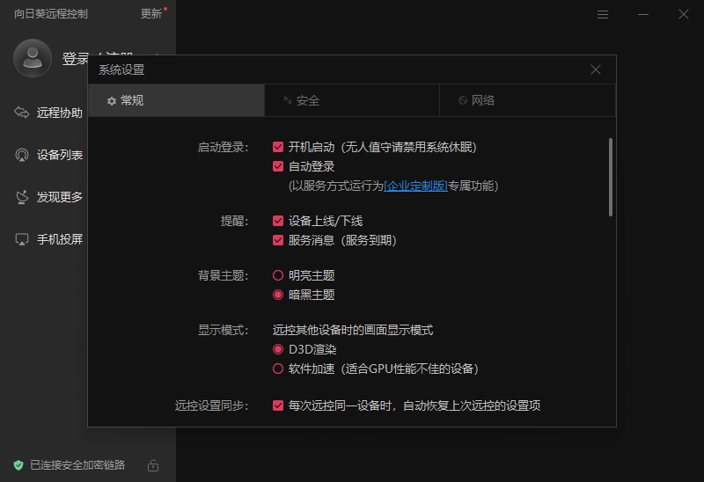Click the globe icon on 网络 tab
704x482 pixels.
tap(463, 100)
